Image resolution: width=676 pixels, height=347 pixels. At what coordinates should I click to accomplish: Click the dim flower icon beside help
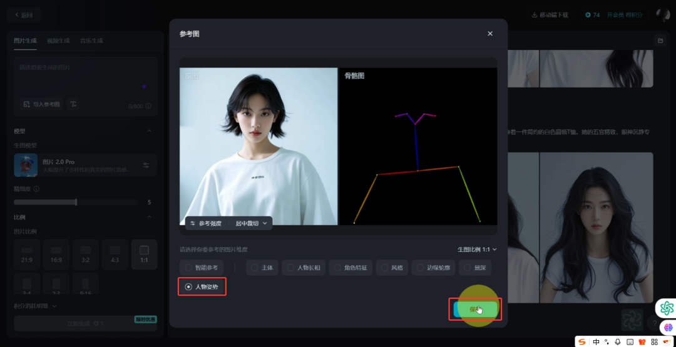pos(632,320)
